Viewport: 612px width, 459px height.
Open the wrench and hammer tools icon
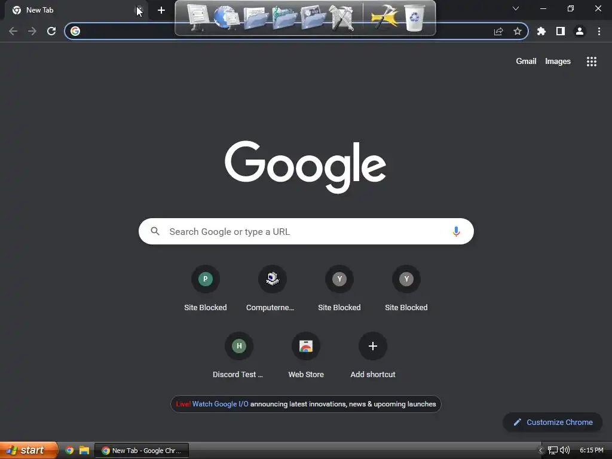[342, 18]
